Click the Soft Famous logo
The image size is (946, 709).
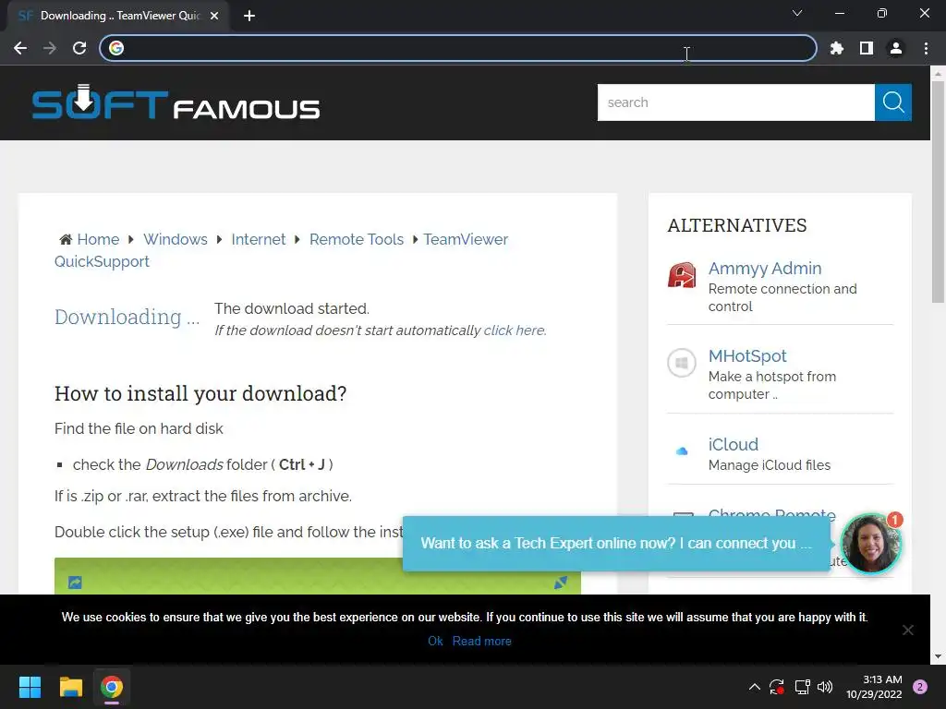[176, 102]
